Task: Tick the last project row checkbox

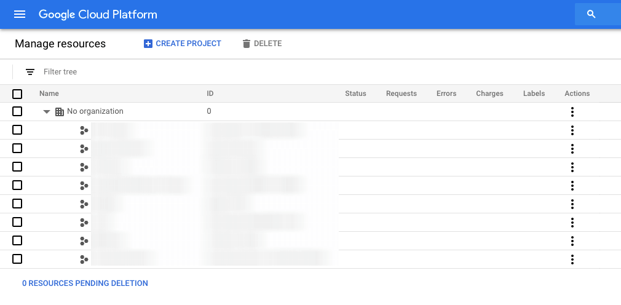Action: click(x=17, y=259)
